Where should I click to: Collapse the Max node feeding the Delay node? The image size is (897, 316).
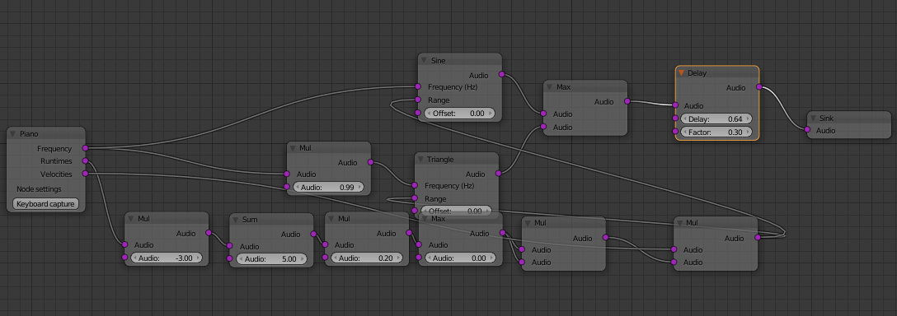550,87
